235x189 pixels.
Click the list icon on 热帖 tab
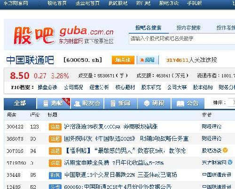(x=46, y=103)
